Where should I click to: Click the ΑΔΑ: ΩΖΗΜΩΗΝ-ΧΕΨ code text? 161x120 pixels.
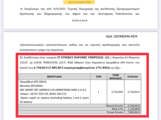[121, 37]
